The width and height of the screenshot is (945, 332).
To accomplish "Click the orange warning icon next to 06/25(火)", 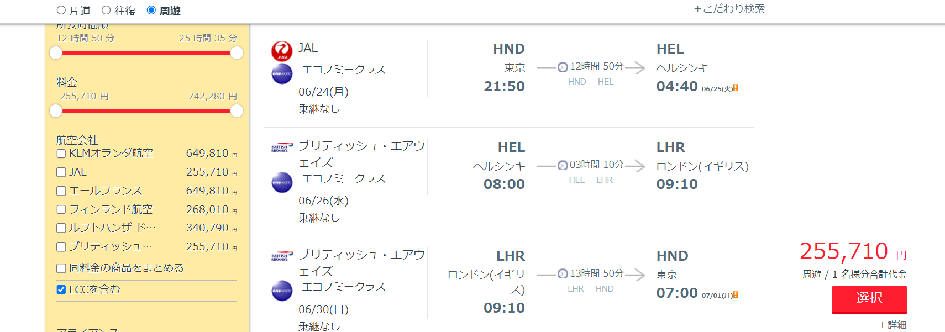I will 736,88.
